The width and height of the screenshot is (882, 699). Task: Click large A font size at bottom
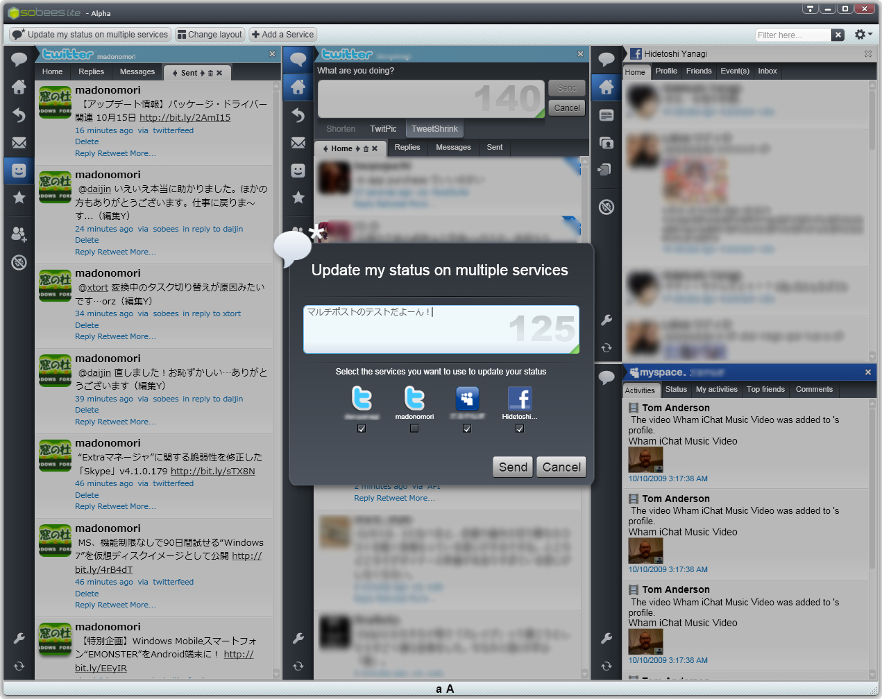pos(450,689)
